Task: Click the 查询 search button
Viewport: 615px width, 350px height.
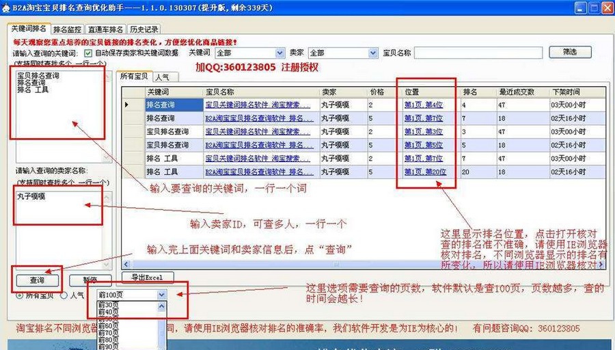Action: [38, 280]
